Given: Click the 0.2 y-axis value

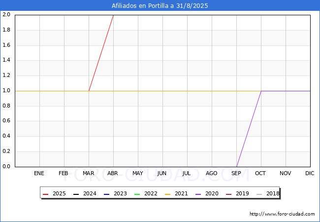Looking at the screenshot, I should [x=6, y=151].
